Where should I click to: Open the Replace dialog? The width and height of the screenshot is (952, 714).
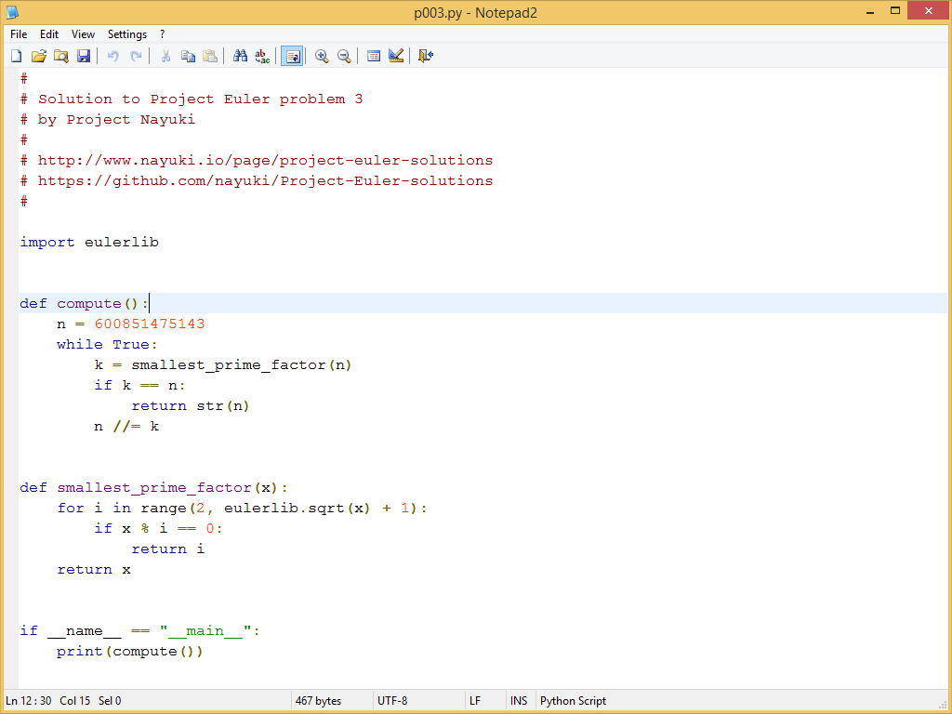pyautogui.click(x=261, y=56)
